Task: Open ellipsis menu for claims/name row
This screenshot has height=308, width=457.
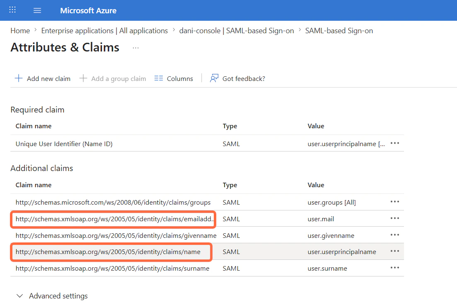Action: 394,251
